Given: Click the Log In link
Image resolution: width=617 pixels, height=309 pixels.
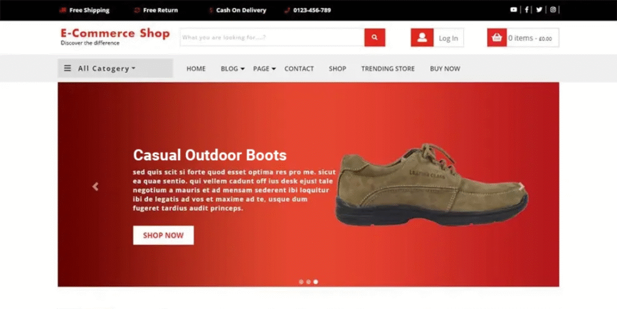Looking at the screenshot, I should click(x=448, y=38).
